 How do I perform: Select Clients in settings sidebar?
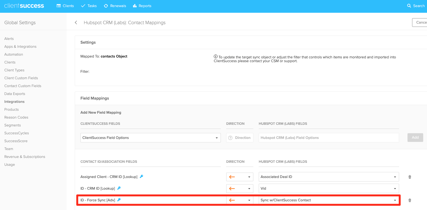[10, 62]
